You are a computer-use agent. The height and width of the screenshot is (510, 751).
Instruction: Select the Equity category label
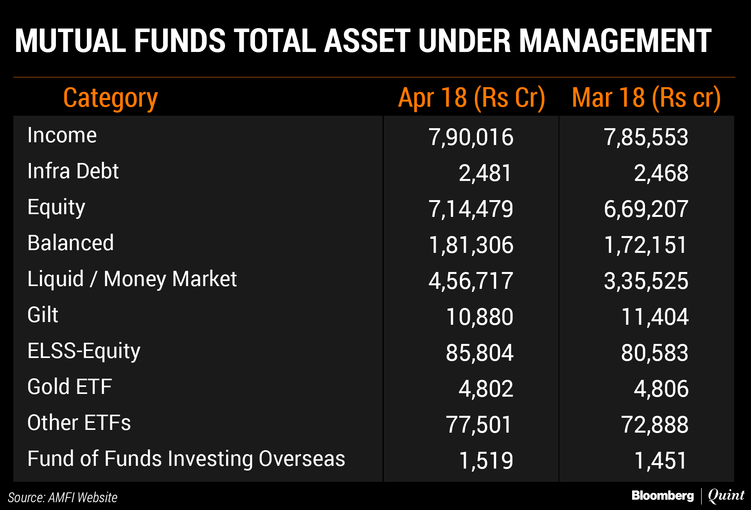pyautogui.click(x=56, y=207)
